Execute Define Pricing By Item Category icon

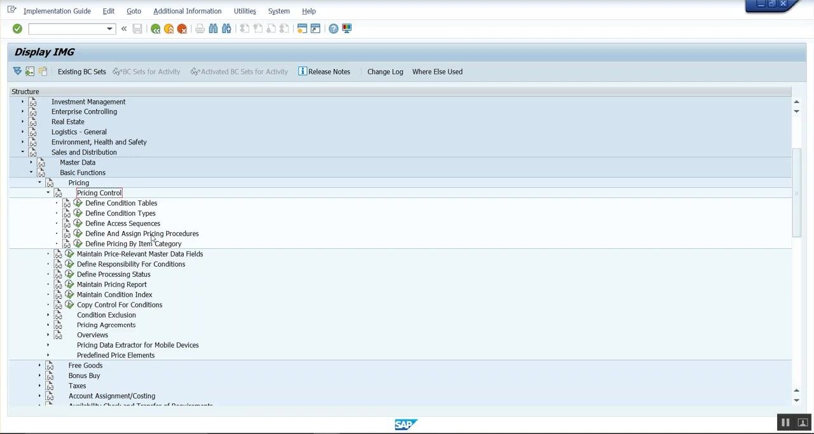click(x=78, y=244)
